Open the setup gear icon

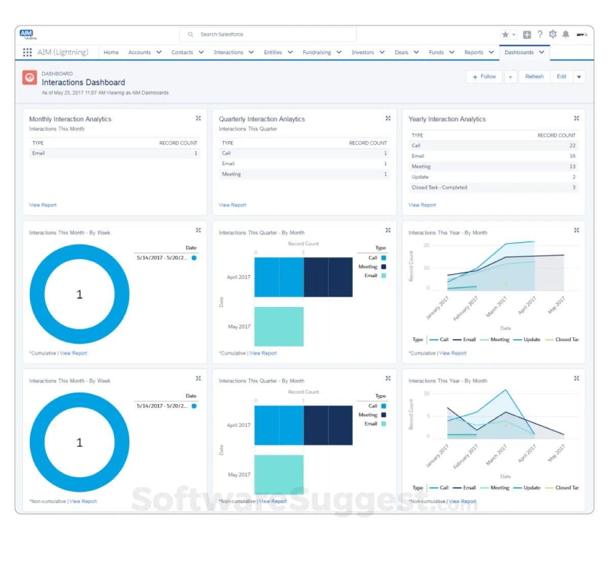(x=553, y=34)
